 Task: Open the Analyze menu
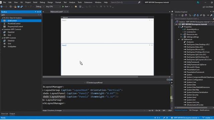[72, 2]
